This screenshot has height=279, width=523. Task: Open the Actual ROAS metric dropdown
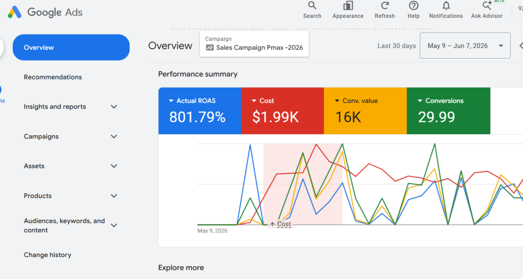click(171, 100)
